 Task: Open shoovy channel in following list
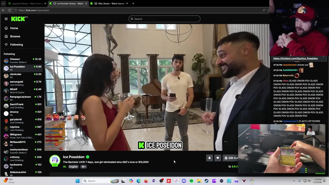23,113
